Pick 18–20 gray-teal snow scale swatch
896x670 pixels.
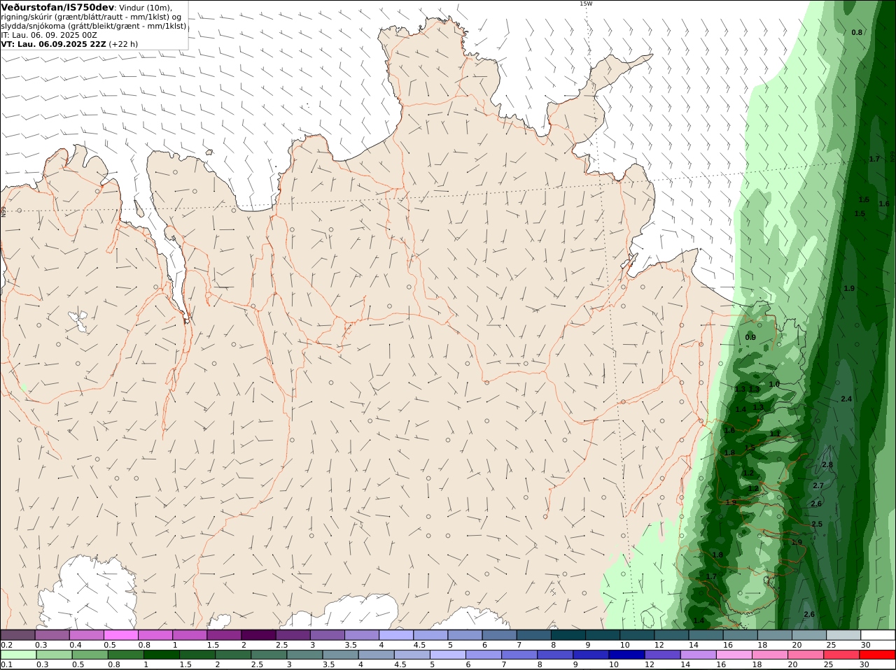click(x=776, y=634)
